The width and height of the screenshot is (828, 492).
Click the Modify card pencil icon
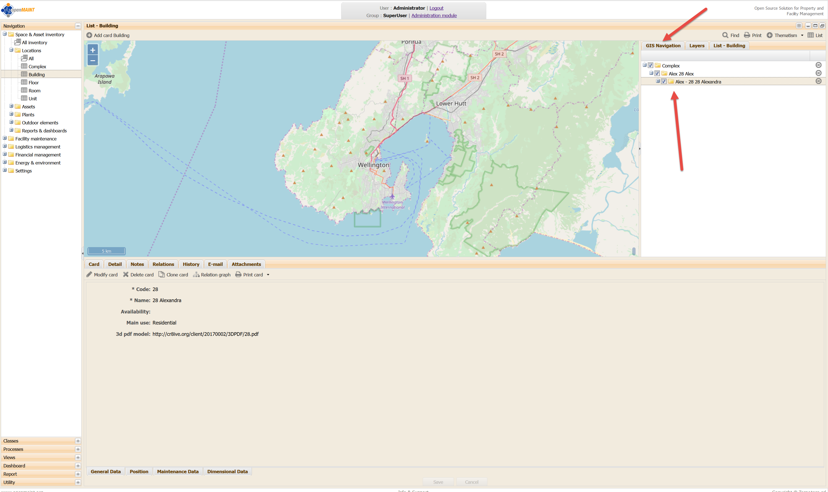click(89, 274)
